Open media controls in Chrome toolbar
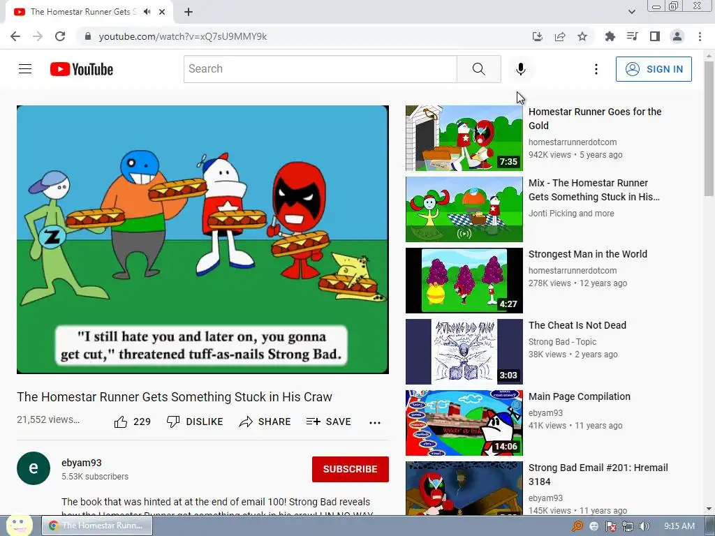The height and width of the screenshot is (536, 715). click(x=632, y=36)
